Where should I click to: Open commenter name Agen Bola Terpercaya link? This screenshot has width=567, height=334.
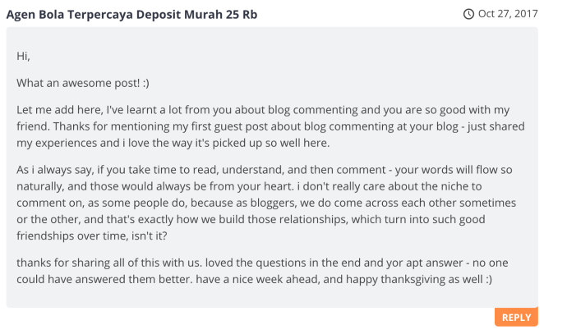131,15
